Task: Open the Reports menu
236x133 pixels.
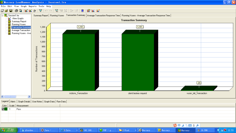Action: [32, 6]
